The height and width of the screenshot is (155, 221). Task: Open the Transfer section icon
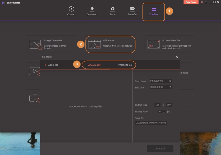point(132,9)
